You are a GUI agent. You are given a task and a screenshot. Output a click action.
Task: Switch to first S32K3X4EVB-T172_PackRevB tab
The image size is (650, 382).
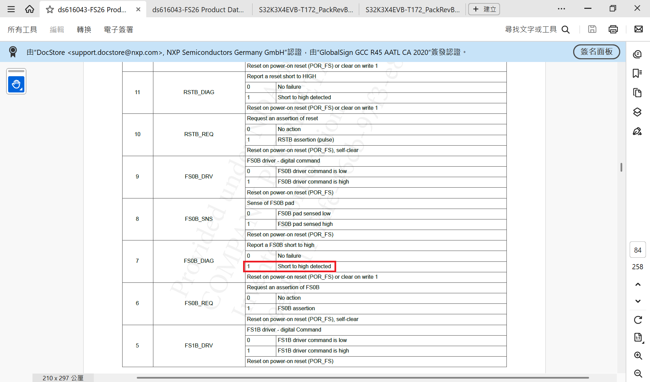306,9
